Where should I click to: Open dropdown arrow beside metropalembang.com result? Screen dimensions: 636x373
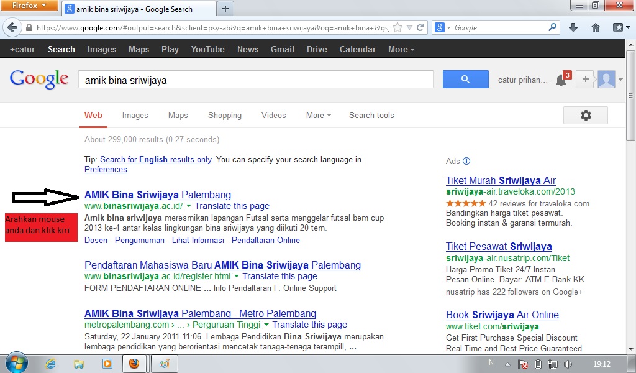click(x=266, y=325)
